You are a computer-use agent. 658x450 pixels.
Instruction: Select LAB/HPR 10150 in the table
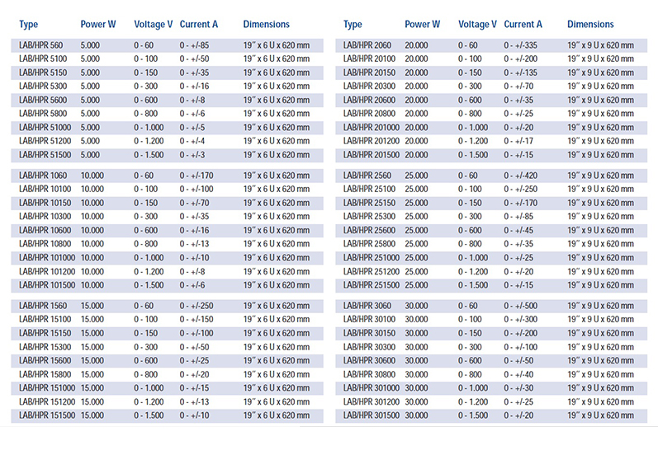click(x=45, y=203)
